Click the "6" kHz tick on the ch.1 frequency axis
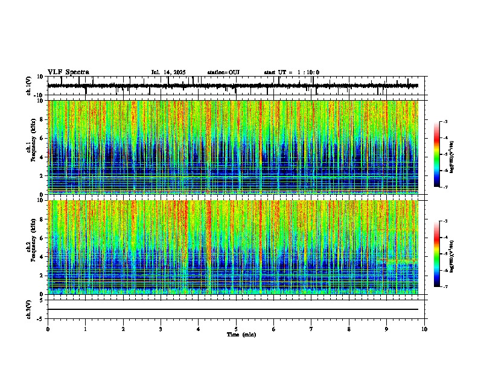 tap(42, 138)
